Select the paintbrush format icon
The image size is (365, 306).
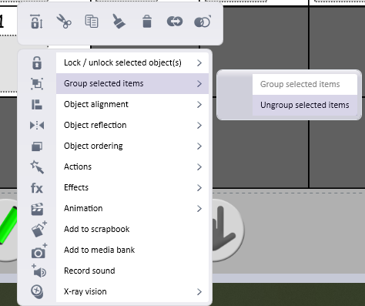click(119, 22)
